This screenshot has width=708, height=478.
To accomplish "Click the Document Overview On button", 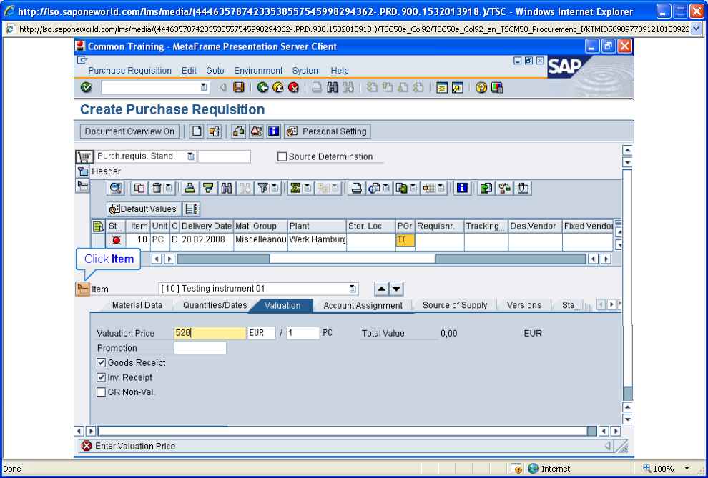I will click(x=129, y=131).
